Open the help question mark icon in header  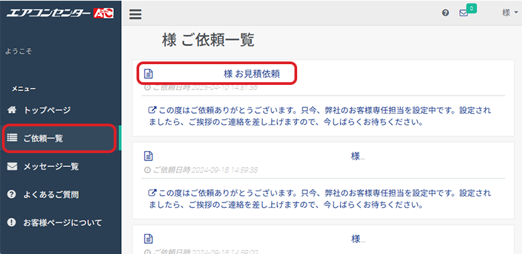[x=446, y=13]
